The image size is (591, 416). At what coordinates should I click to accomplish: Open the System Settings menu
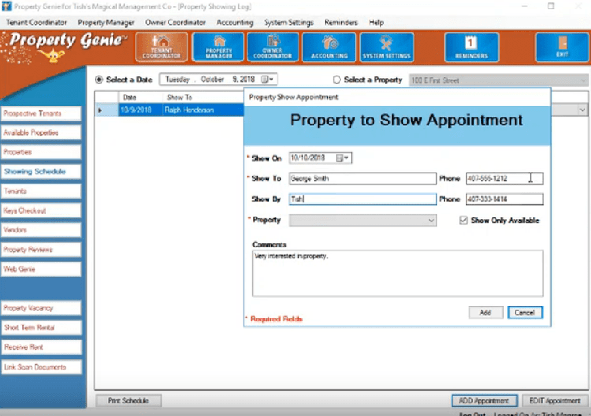point(288,23)
